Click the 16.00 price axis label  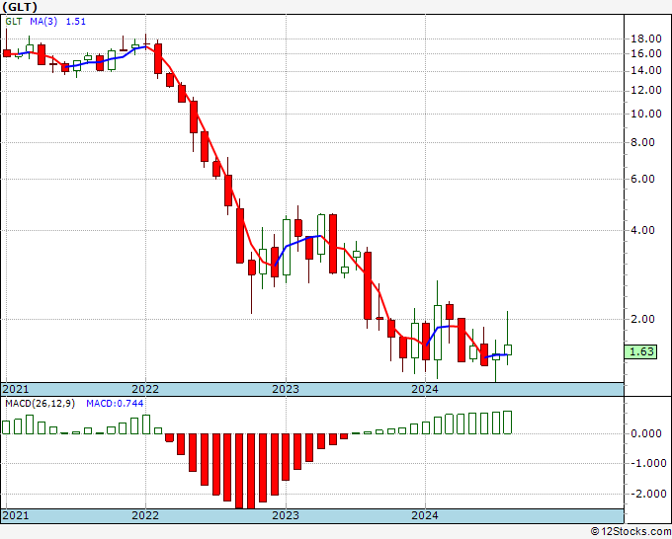click(646, 54)
